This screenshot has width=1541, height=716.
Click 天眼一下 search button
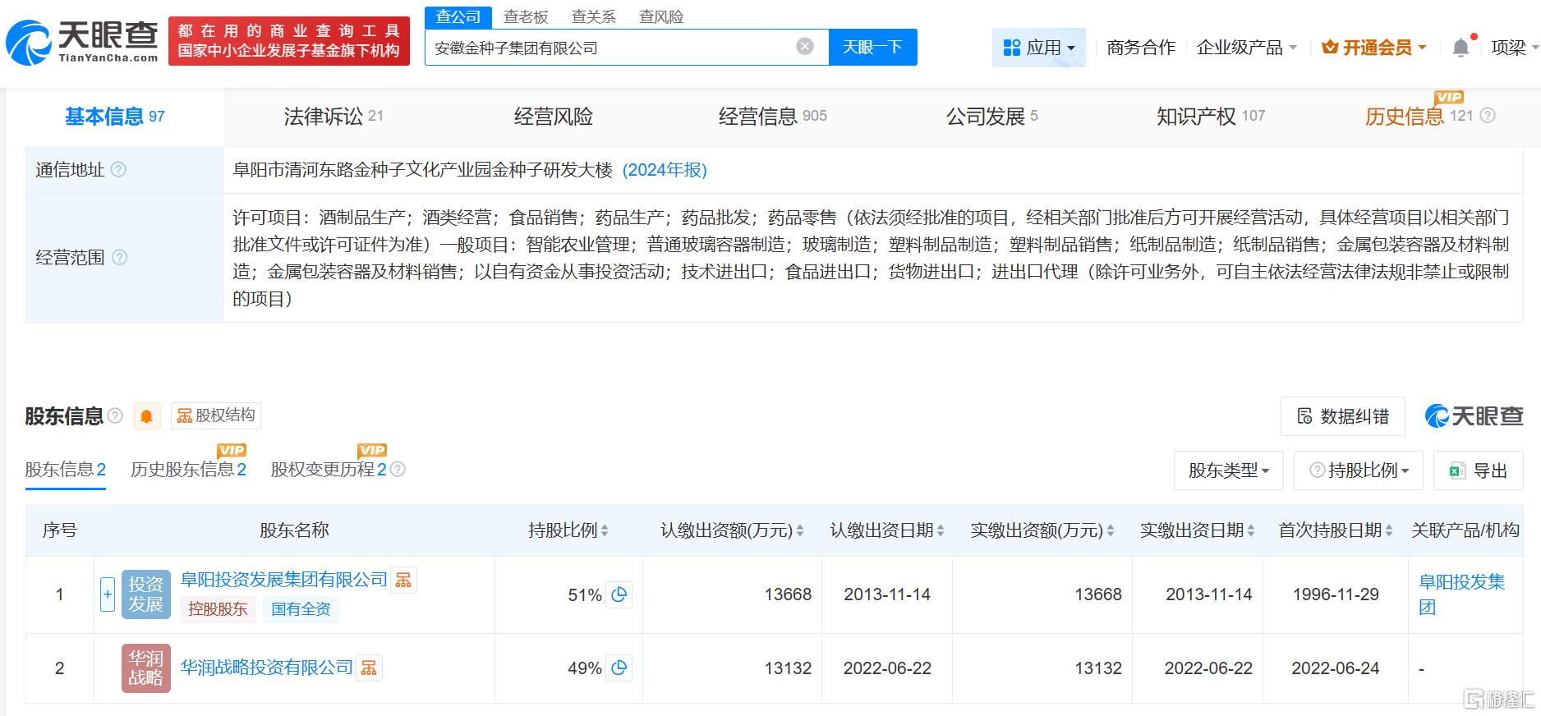click(872, 47)
